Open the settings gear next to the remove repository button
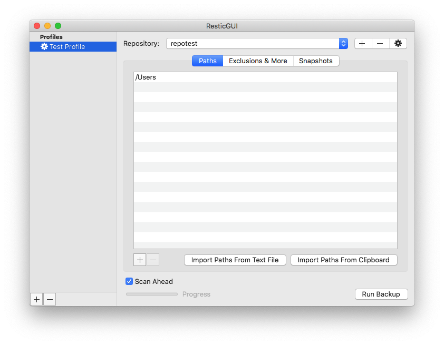The height and width of the screenshot is (345, 444). [x=398, y=43]
